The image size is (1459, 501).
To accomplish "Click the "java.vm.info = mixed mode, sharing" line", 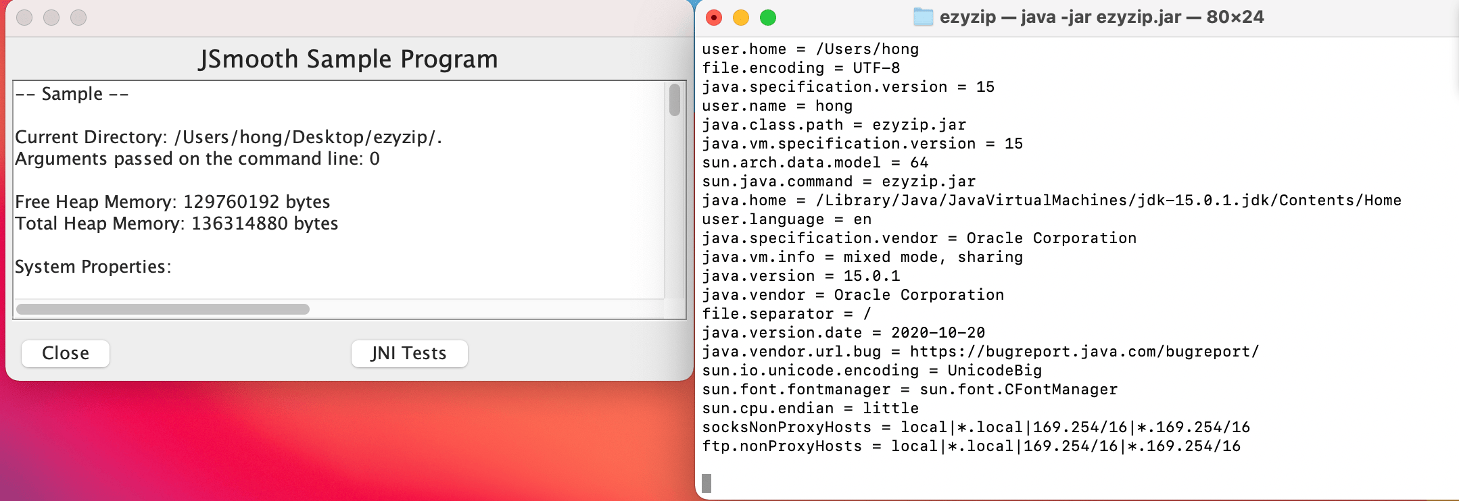I will click(x=863, y=257).
